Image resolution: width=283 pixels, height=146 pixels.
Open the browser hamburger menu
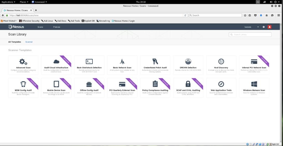pyautogui.click(x=279, y=15)
